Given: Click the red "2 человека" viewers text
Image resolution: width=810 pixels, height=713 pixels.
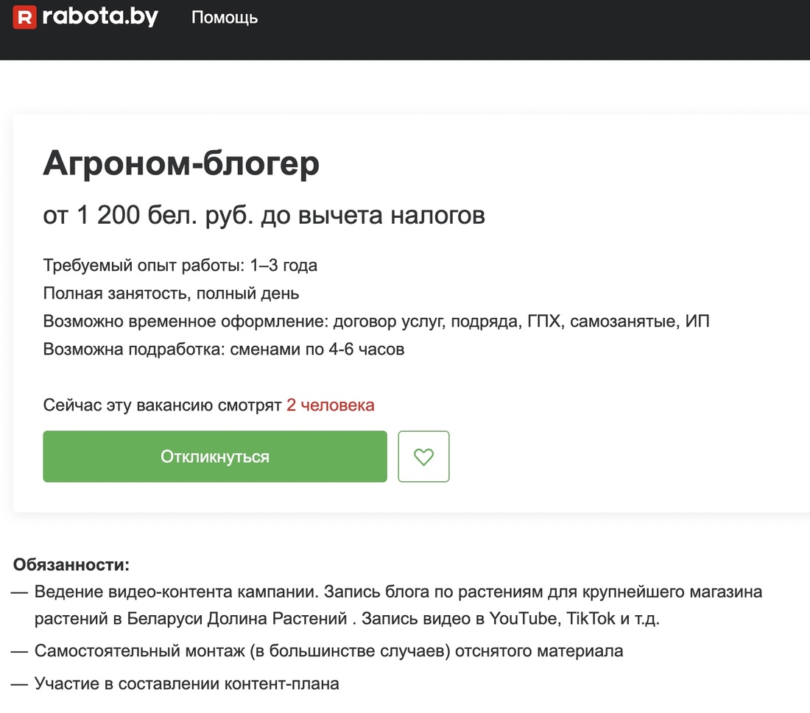Looking at the screenshot, I should (330, 405).
